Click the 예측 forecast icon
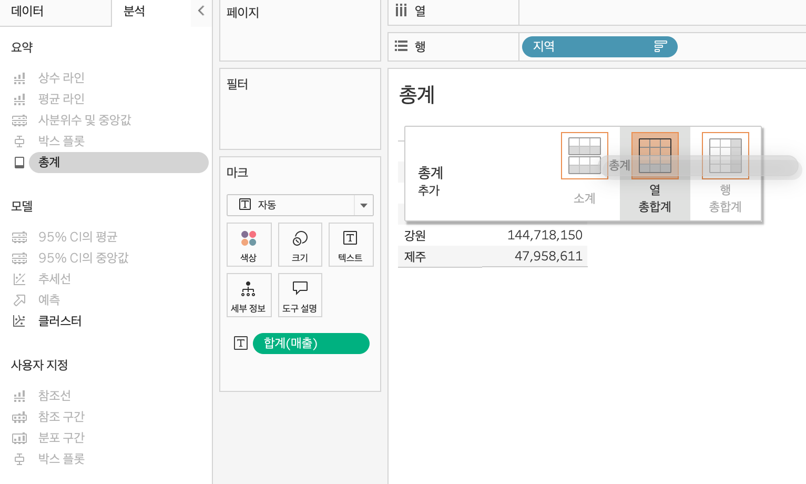 click(x=19, y=300)
